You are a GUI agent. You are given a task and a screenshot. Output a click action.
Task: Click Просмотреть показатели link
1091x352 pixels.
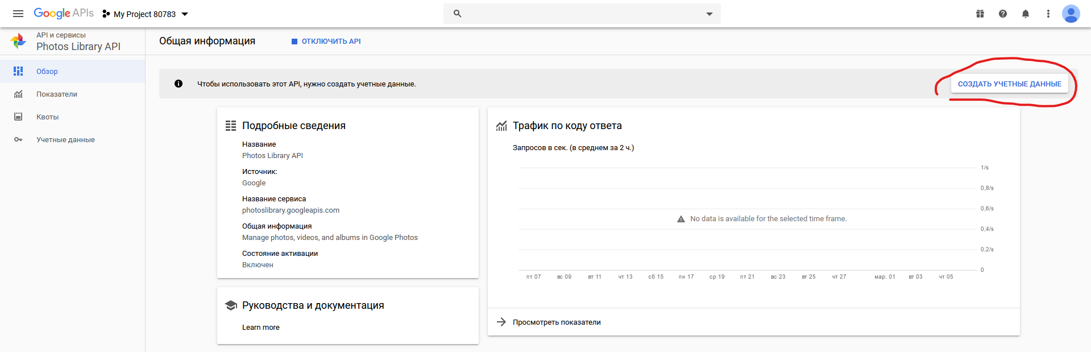point(557,322)
